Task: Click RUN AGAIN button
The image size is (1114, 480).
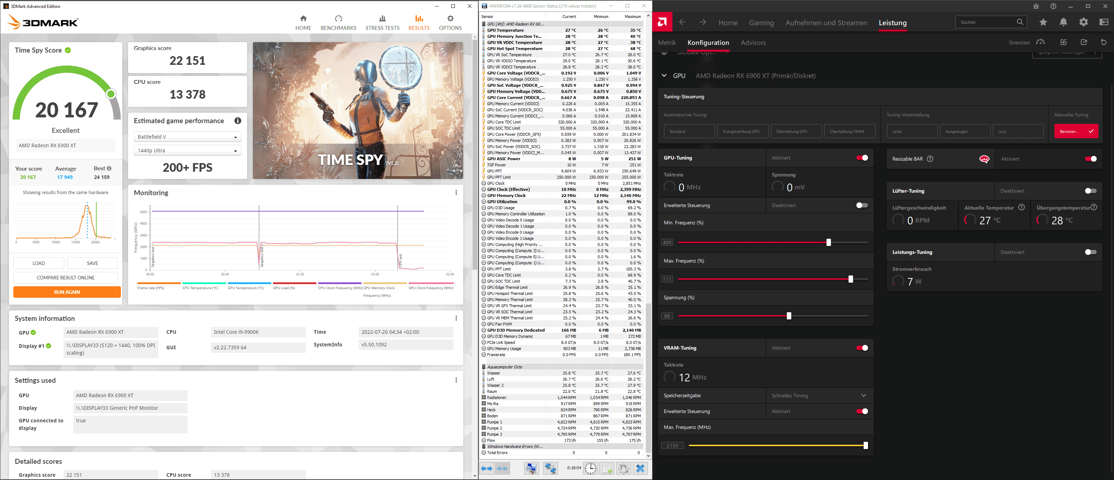Action: click(67, 292)
